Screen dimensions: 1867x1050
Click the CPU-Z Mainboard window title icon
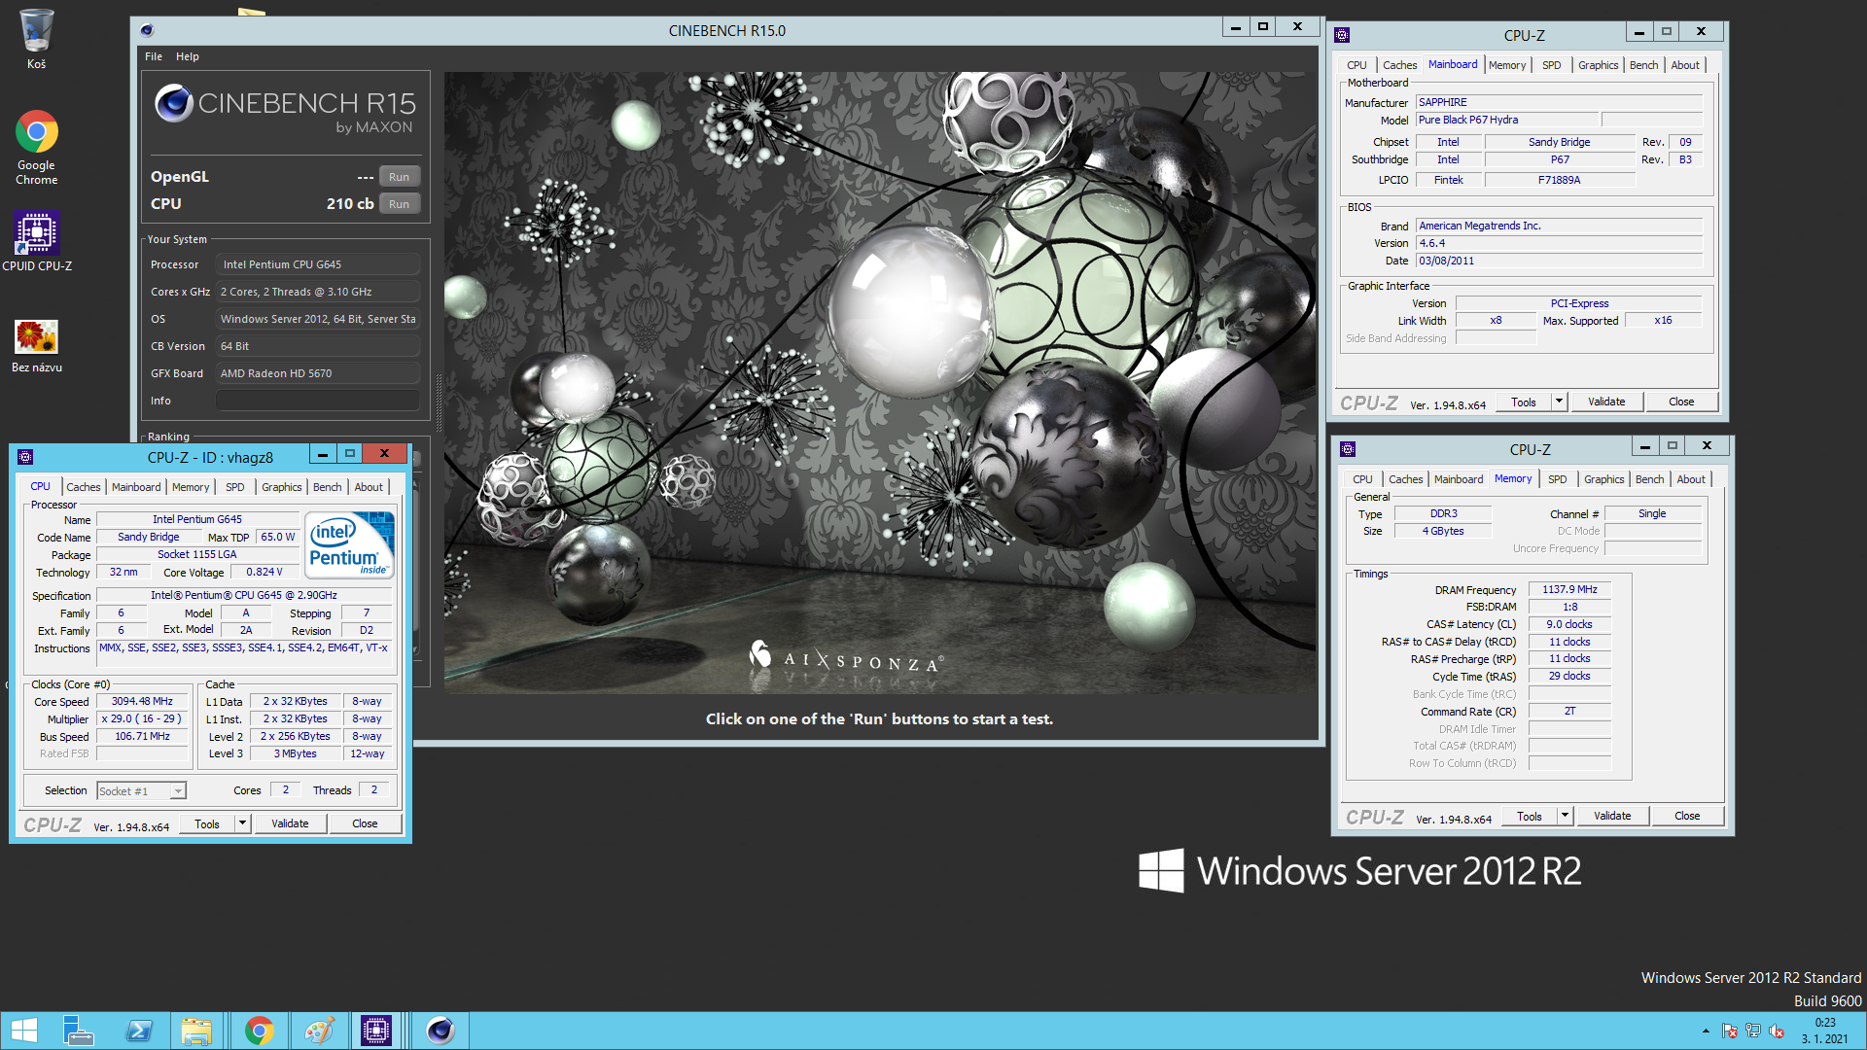point(1342,35)
